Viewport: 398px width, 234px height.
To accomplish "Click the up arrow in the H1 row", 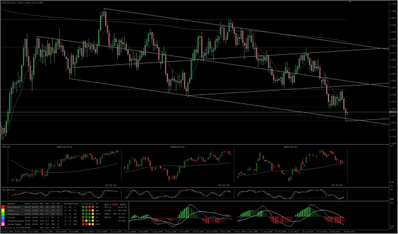I will click(x=65, y=217).
